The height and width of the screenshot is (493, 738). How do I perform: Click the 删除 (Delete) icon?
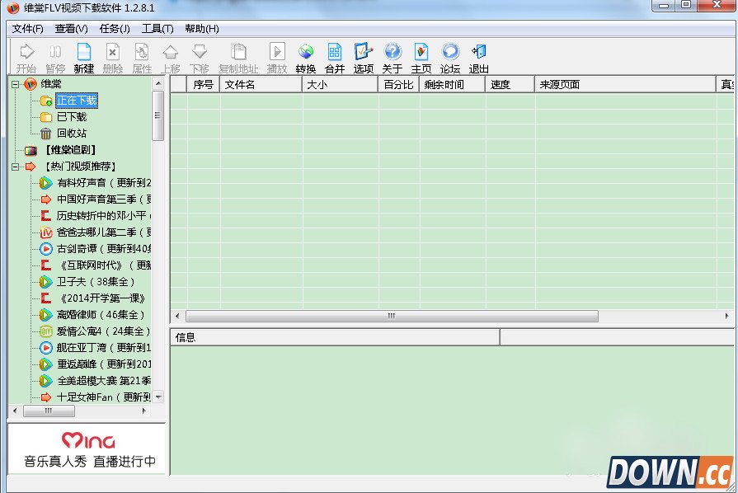click(114, 55)
